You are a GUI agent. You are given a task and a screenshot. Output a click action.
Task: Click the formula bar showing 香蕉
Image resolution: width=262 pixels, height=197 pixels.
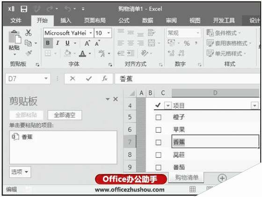(187, 79)
